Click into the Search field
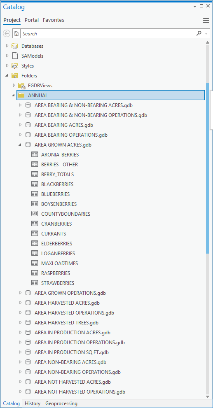Viewport: 213px width, 408px height. click(x=108, y=34)
